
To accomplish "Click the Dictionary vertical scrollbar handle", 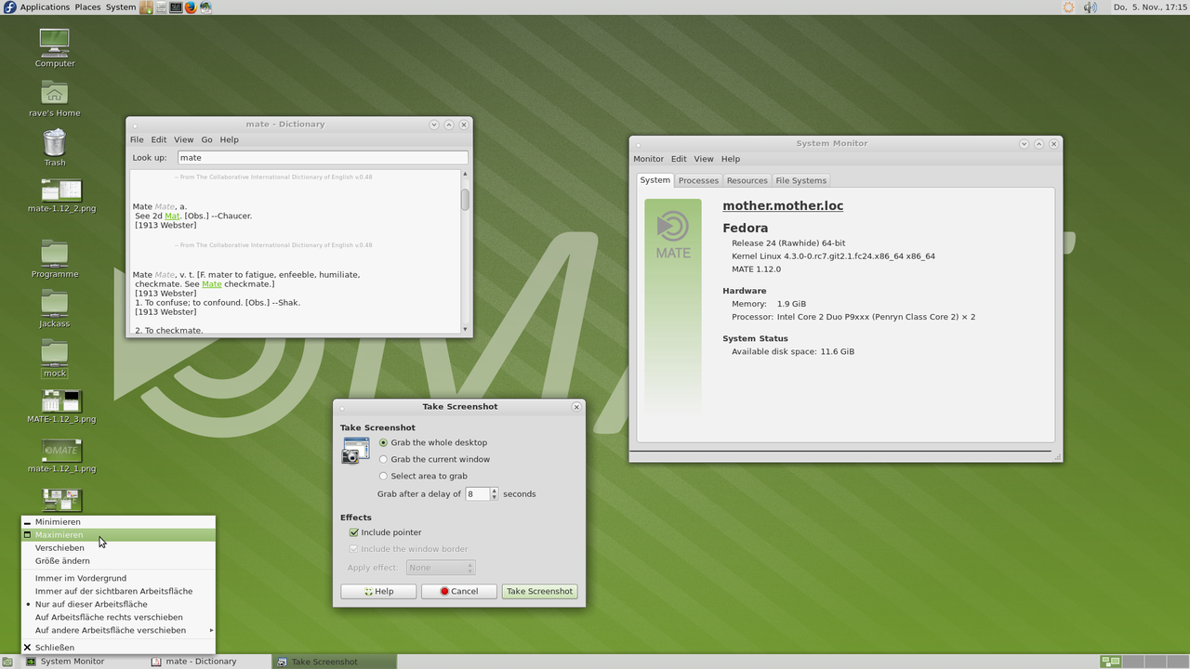I will tap(465, 199).
